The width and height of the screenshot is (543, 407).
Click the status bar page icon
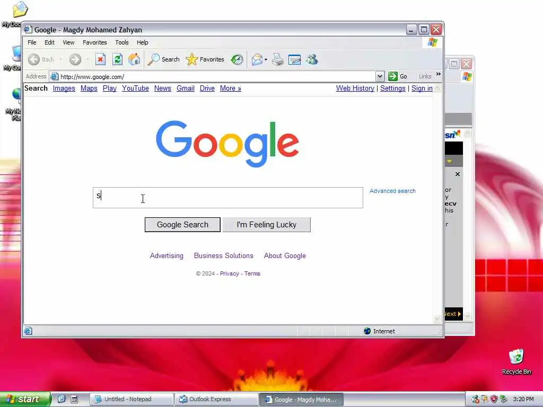[28, 331]
